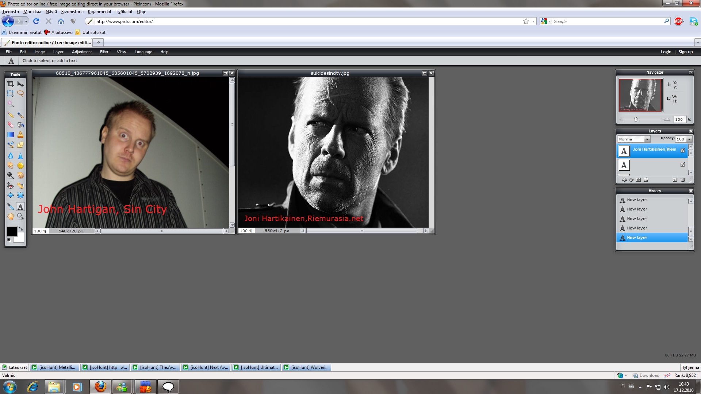Delete layer with the trash icon
Image resolution: width=701 pixels, height=394 pixels.
pyautogui.click(x=683, y=180)
